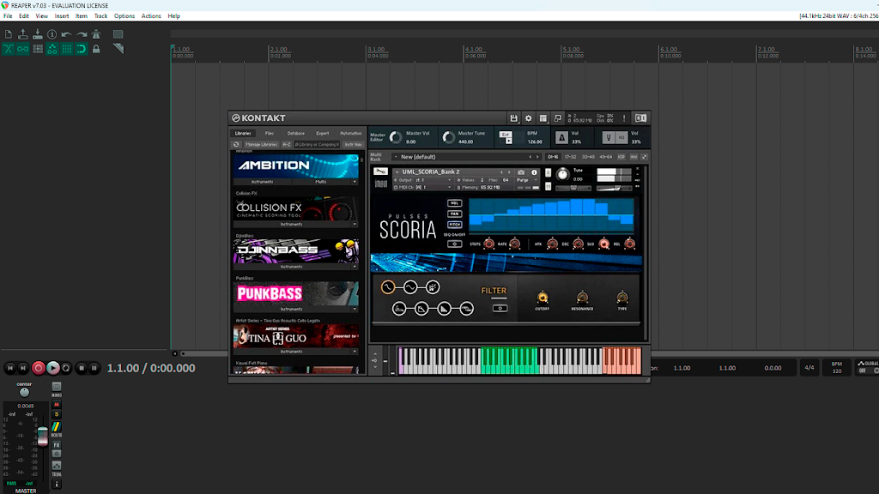This screenshot has height=494, width=879.
Task: Toggle the metronome toolbar icon
Action: [96, 34]
